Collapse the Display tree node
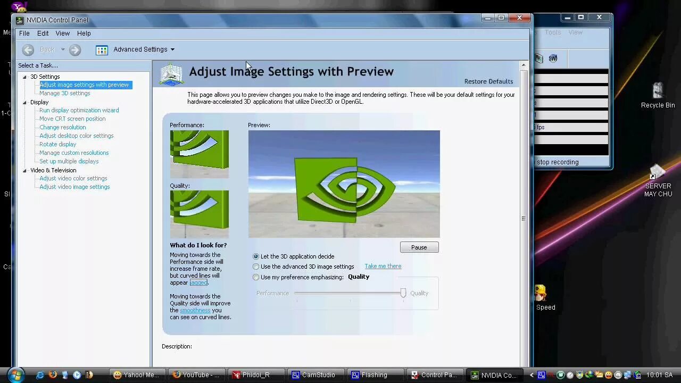The height and width of the screenshot is (383, 681). [x=24, y=102]
